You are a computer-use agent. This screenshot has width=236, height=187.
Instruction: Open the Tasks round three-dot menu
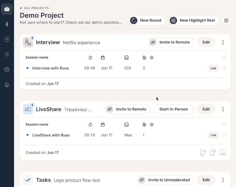click(x=223, y=180)
